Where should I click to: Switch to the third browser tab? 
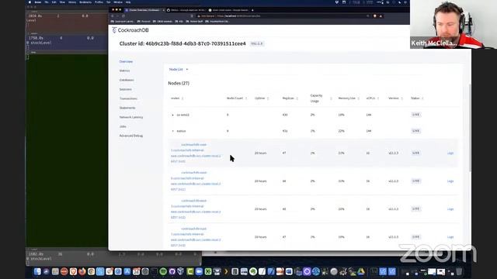[228, 10]
